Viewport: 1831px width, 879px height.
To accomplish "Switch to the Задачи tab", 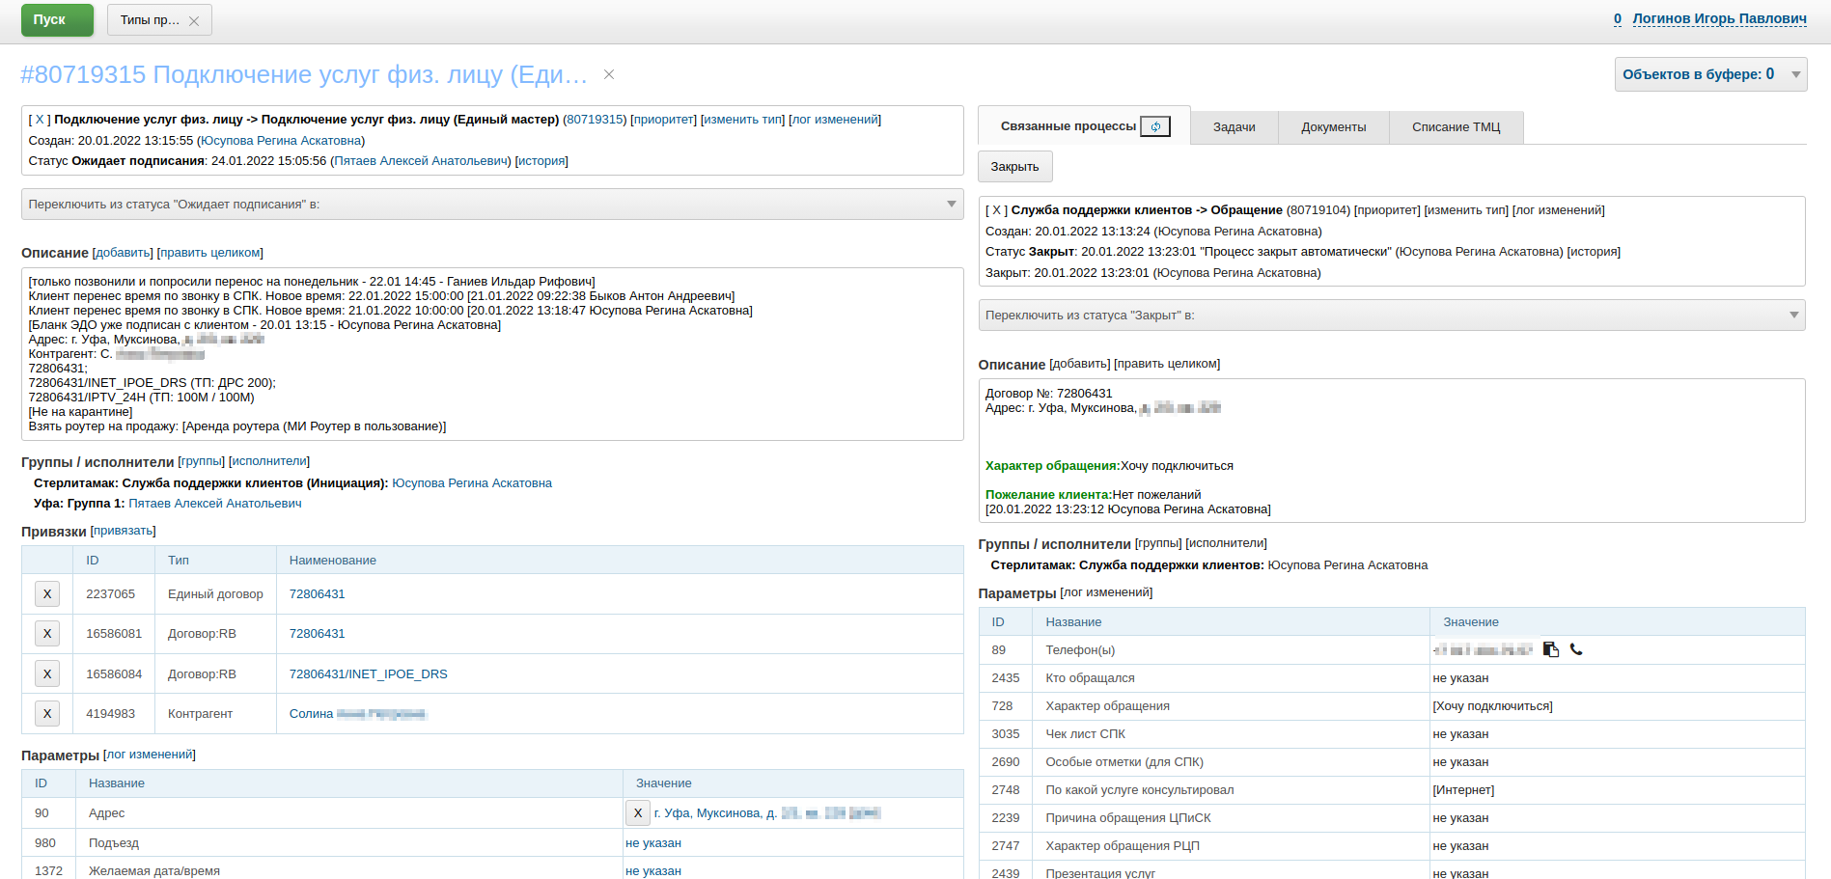I will [x=1234, y=127].
